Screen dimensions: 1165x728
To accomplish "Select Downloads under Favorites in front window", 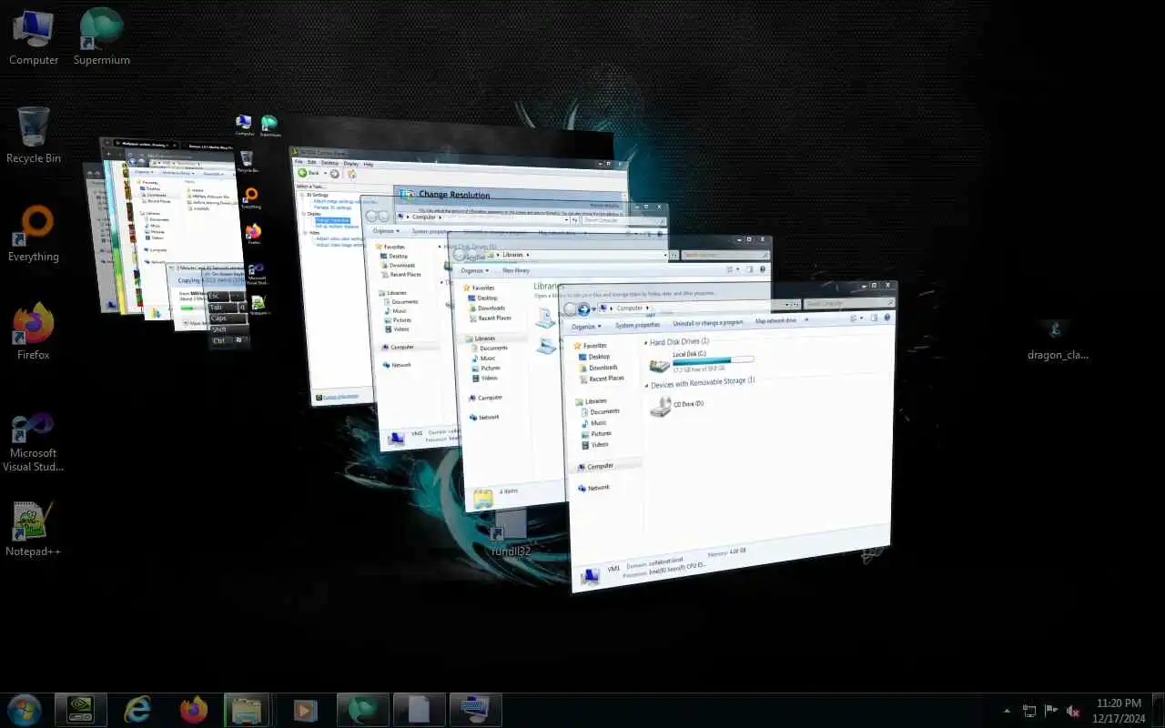I will coord(603,368).
